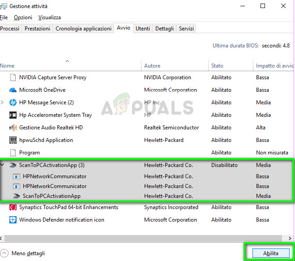Click the blank Program file icon
This screenshot has height=261, width=295.
13,153
